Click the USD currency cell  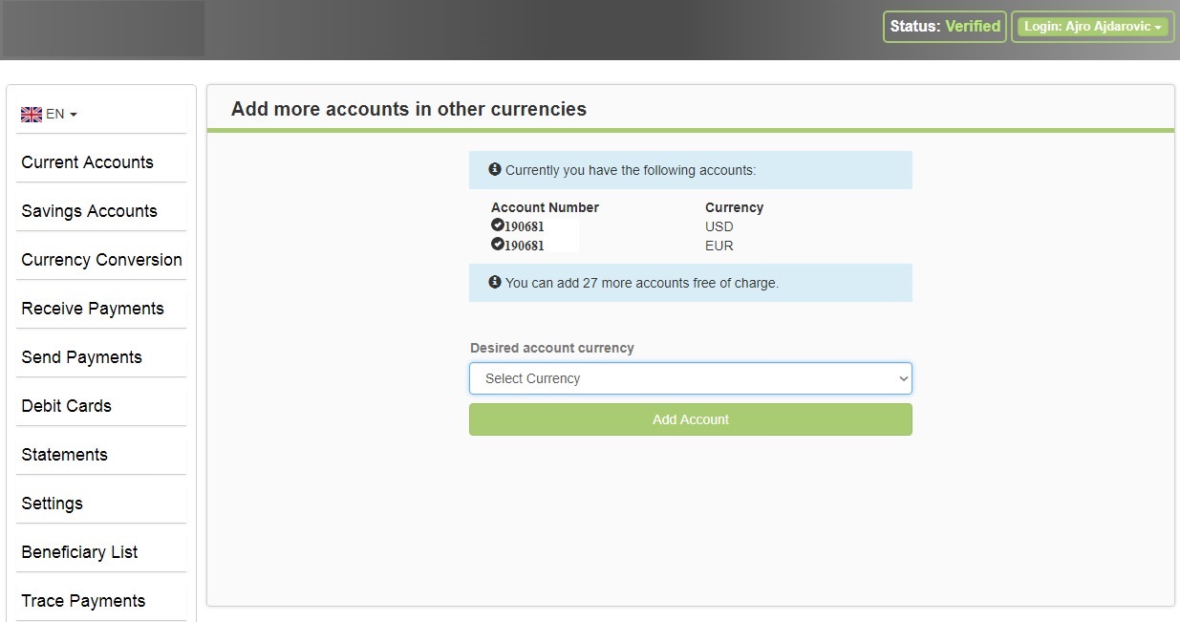click(x=719, y=226)
